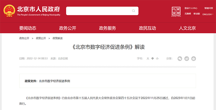Viewport: 216px width, 110px height.
Task: Click the national emblem logo
Action: 9,11
